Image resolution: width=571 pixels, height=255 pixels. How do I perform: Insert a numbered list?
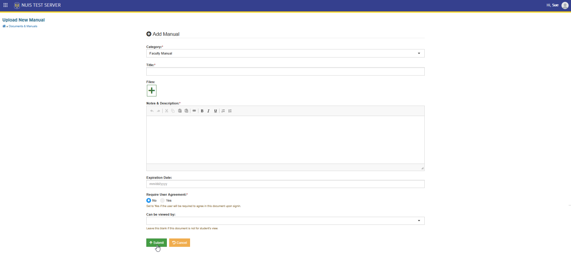point(223,111)
